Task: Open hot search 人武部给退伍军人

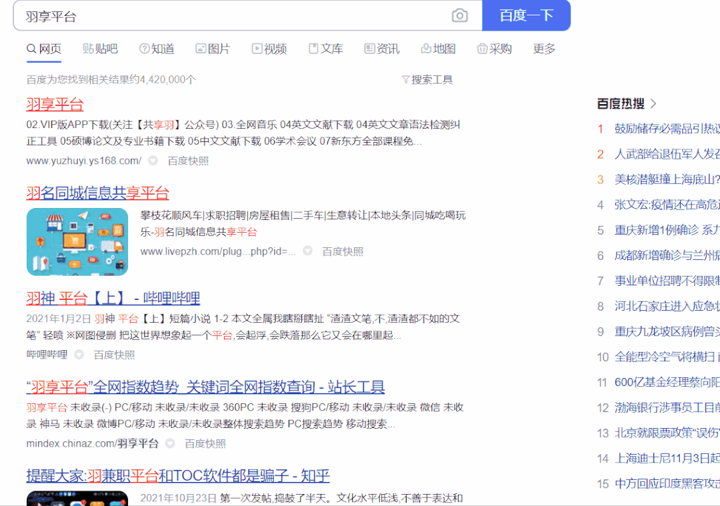Action: tap(667, 154)
